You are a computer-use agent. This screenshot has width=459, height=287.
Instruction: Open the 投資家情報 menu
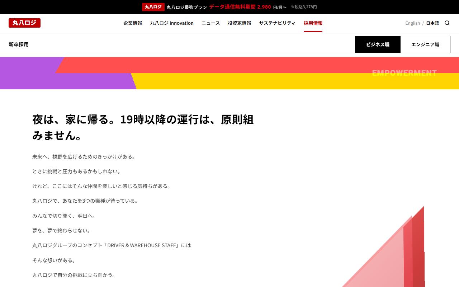pos(240,23)
